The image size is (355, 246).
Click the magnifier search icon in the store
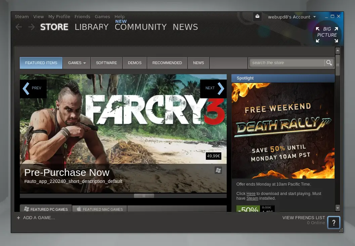329,63
